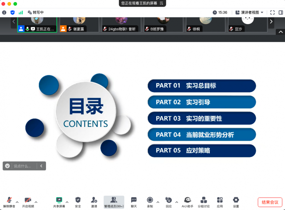Open the share screen (共享屏幕) option

(59, 201)
